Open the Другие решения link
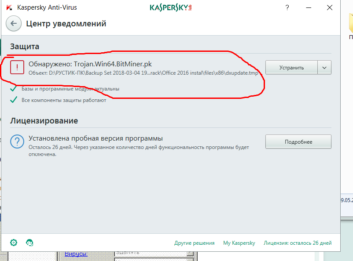This screenshot has width=353, height=261. click(x=194, y=243)
